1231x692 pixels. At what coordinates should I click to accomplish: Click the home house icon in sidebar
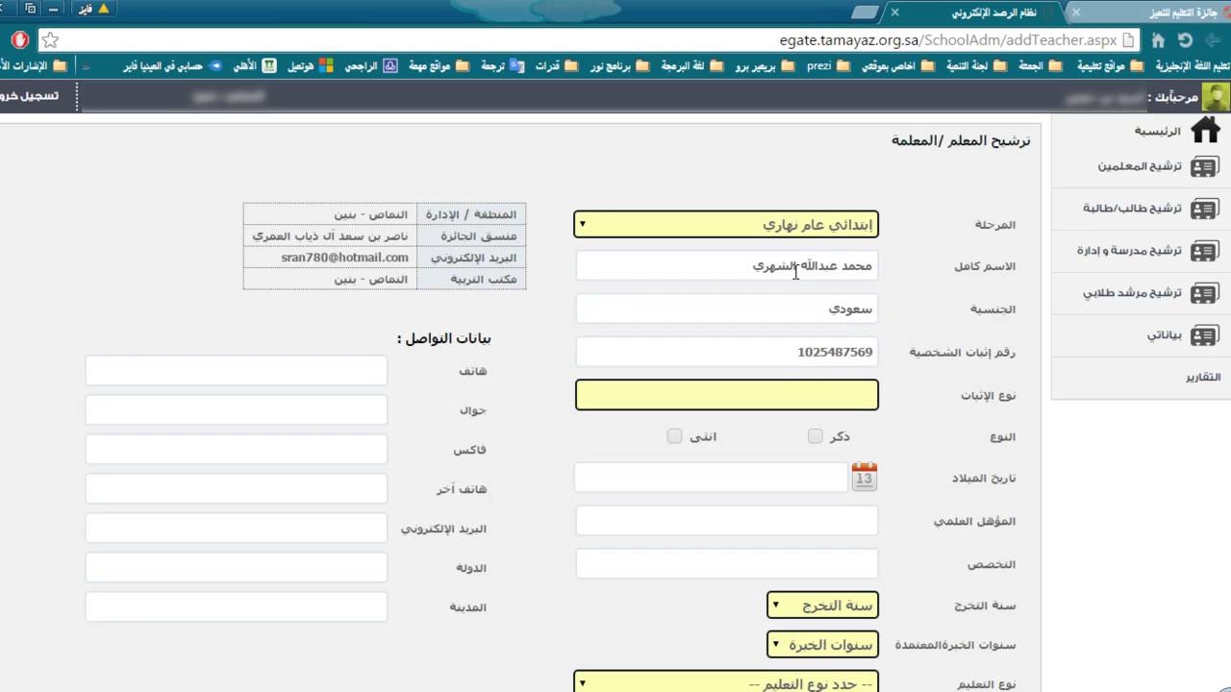[1204, 130]
